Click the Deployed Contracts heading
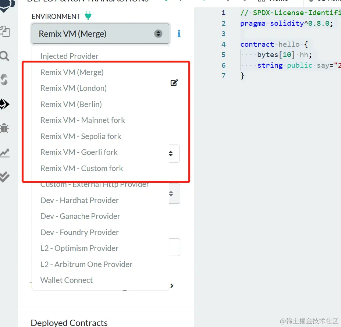The height and width of the screenshot is (327, 341). (69, 323)
